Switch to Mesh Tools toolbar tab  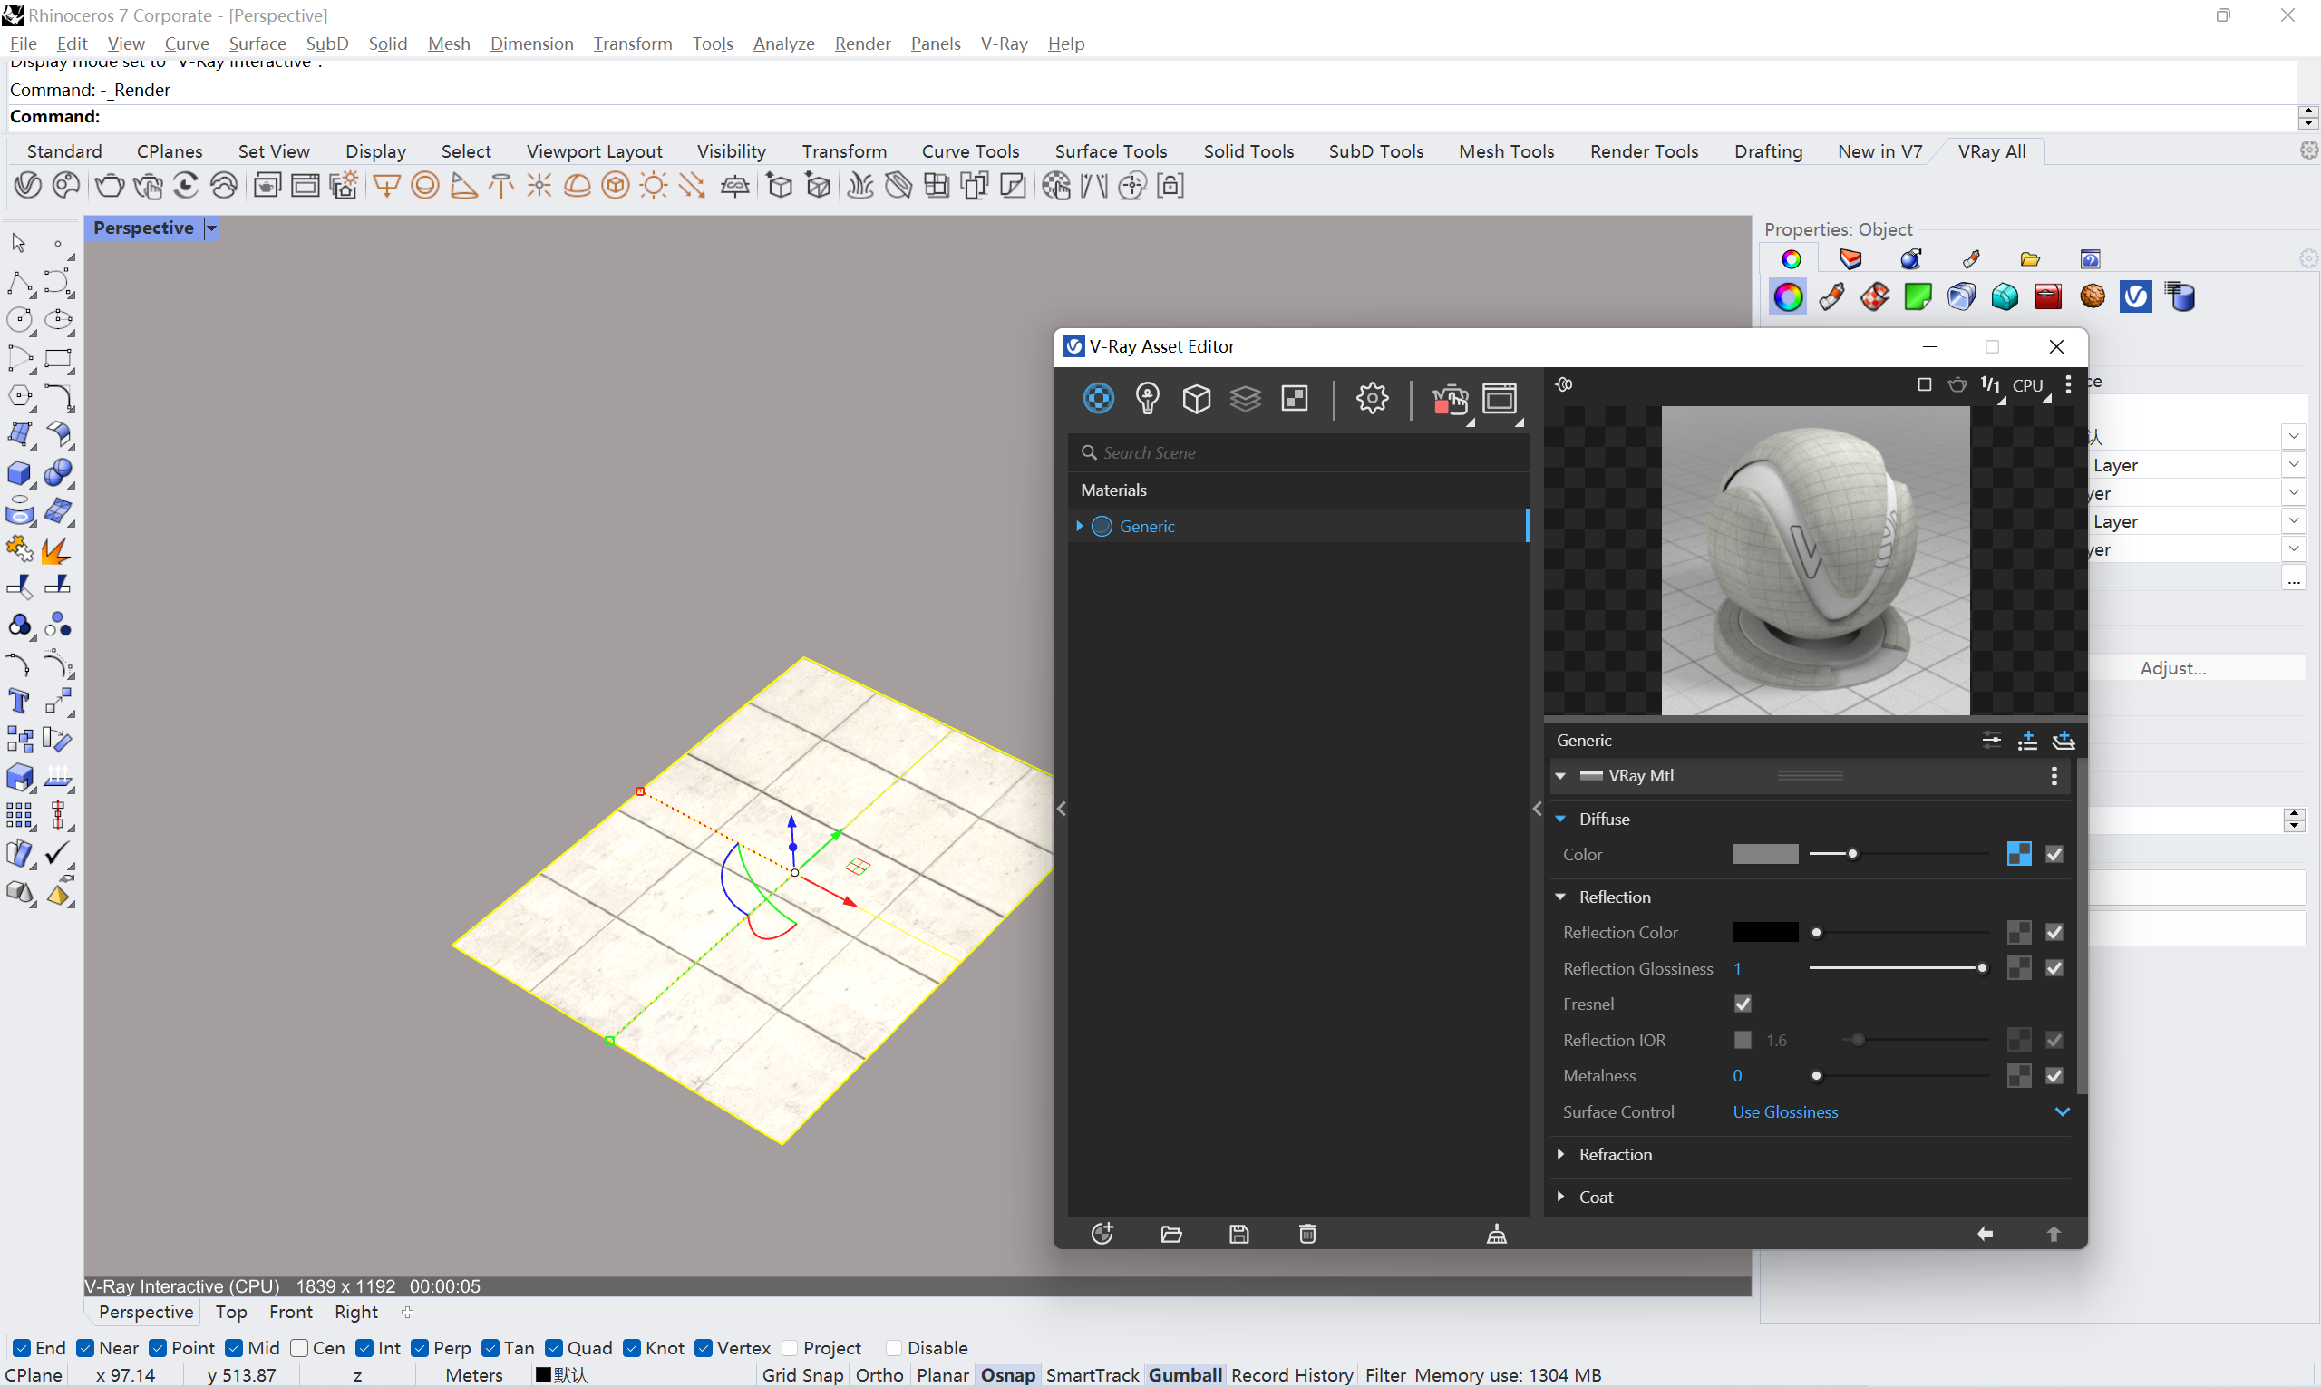coord(1506,151)
